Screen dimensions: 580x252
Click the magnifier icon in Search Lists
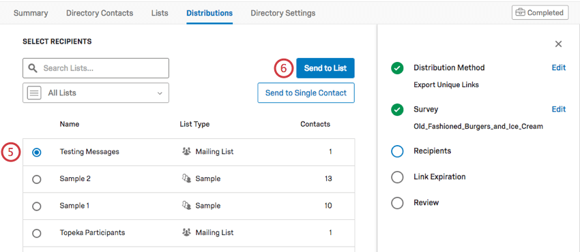[x=33, y=68]
